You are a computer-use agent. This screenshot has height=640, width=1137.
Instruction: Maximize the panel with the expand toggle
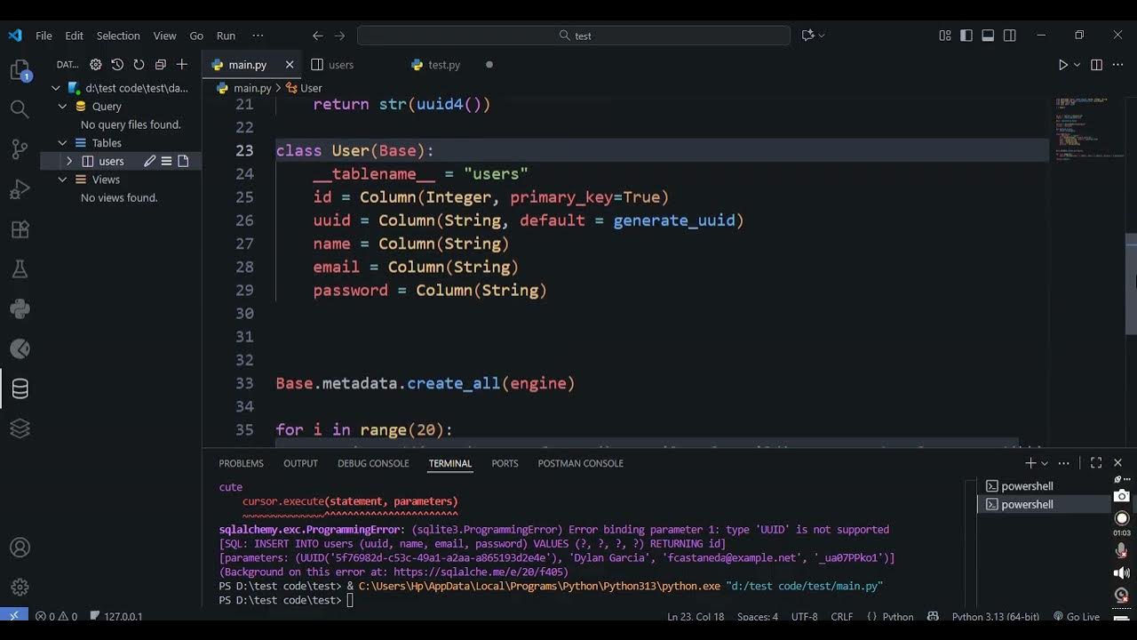click(1095, 462)
